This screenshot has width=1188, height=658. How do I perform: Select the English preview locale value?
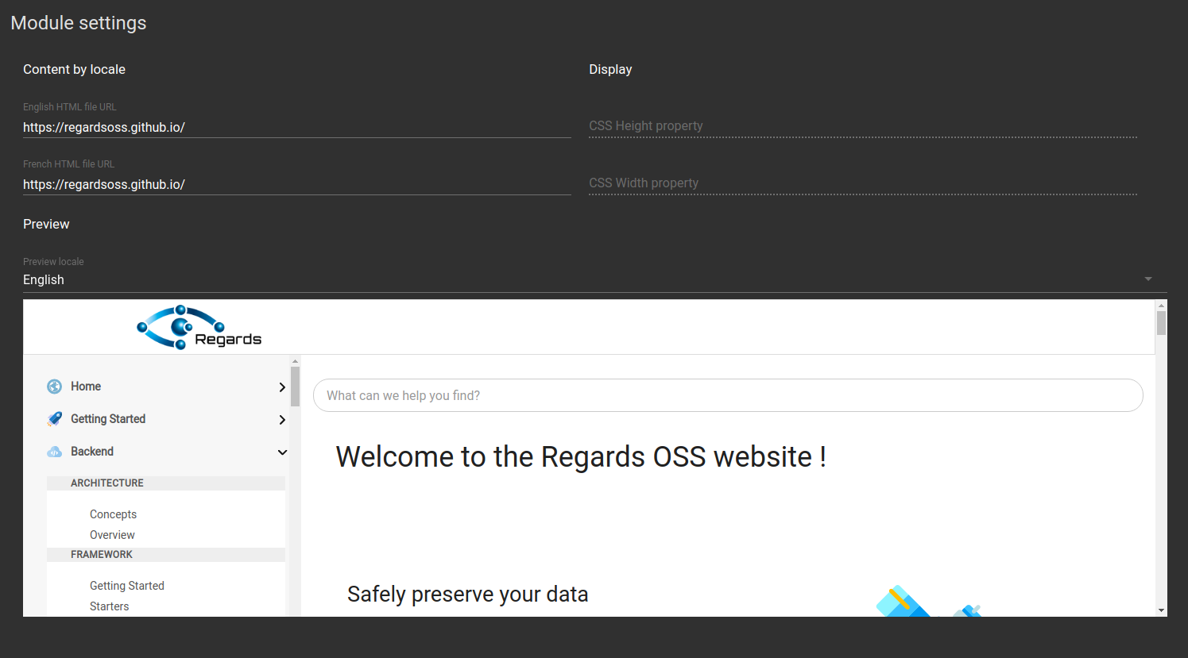pyautogui.click(x=44, y=280)
